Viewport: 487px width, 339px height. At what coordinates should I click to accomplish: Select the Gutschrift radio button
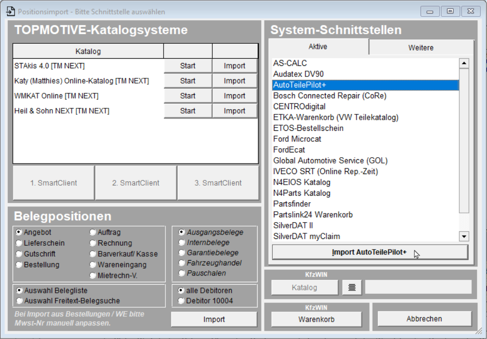tap(19, 254)
